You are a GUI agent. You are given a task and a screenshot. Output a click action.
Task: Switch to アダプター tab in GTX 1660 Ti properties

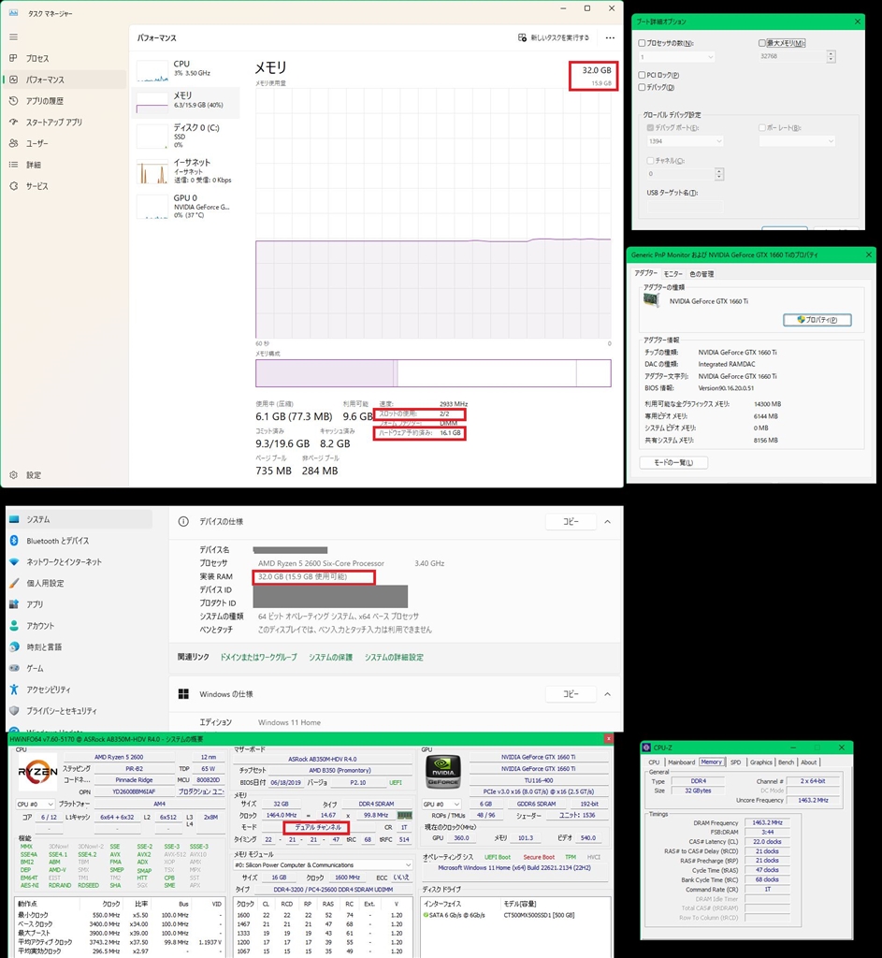[x=645, y=273]
